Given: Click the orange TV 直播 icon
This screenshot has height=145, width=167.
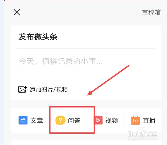Looking at the screenshot, I should click(x=136, y=120).
